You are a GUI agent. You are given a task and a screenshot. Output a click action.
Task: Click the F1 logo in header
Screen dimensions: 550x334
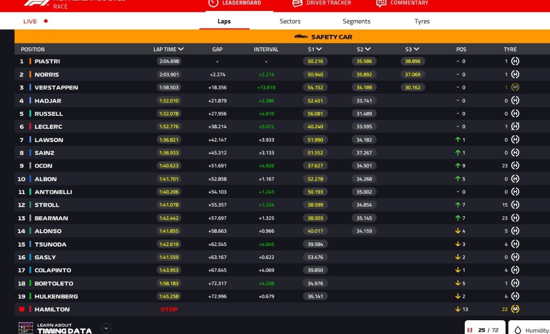pos(38,3)
